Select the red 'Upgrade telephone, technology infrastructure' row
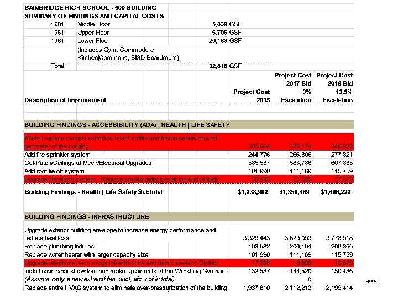Viewport: 398px width, 298px height. (188, 263)
